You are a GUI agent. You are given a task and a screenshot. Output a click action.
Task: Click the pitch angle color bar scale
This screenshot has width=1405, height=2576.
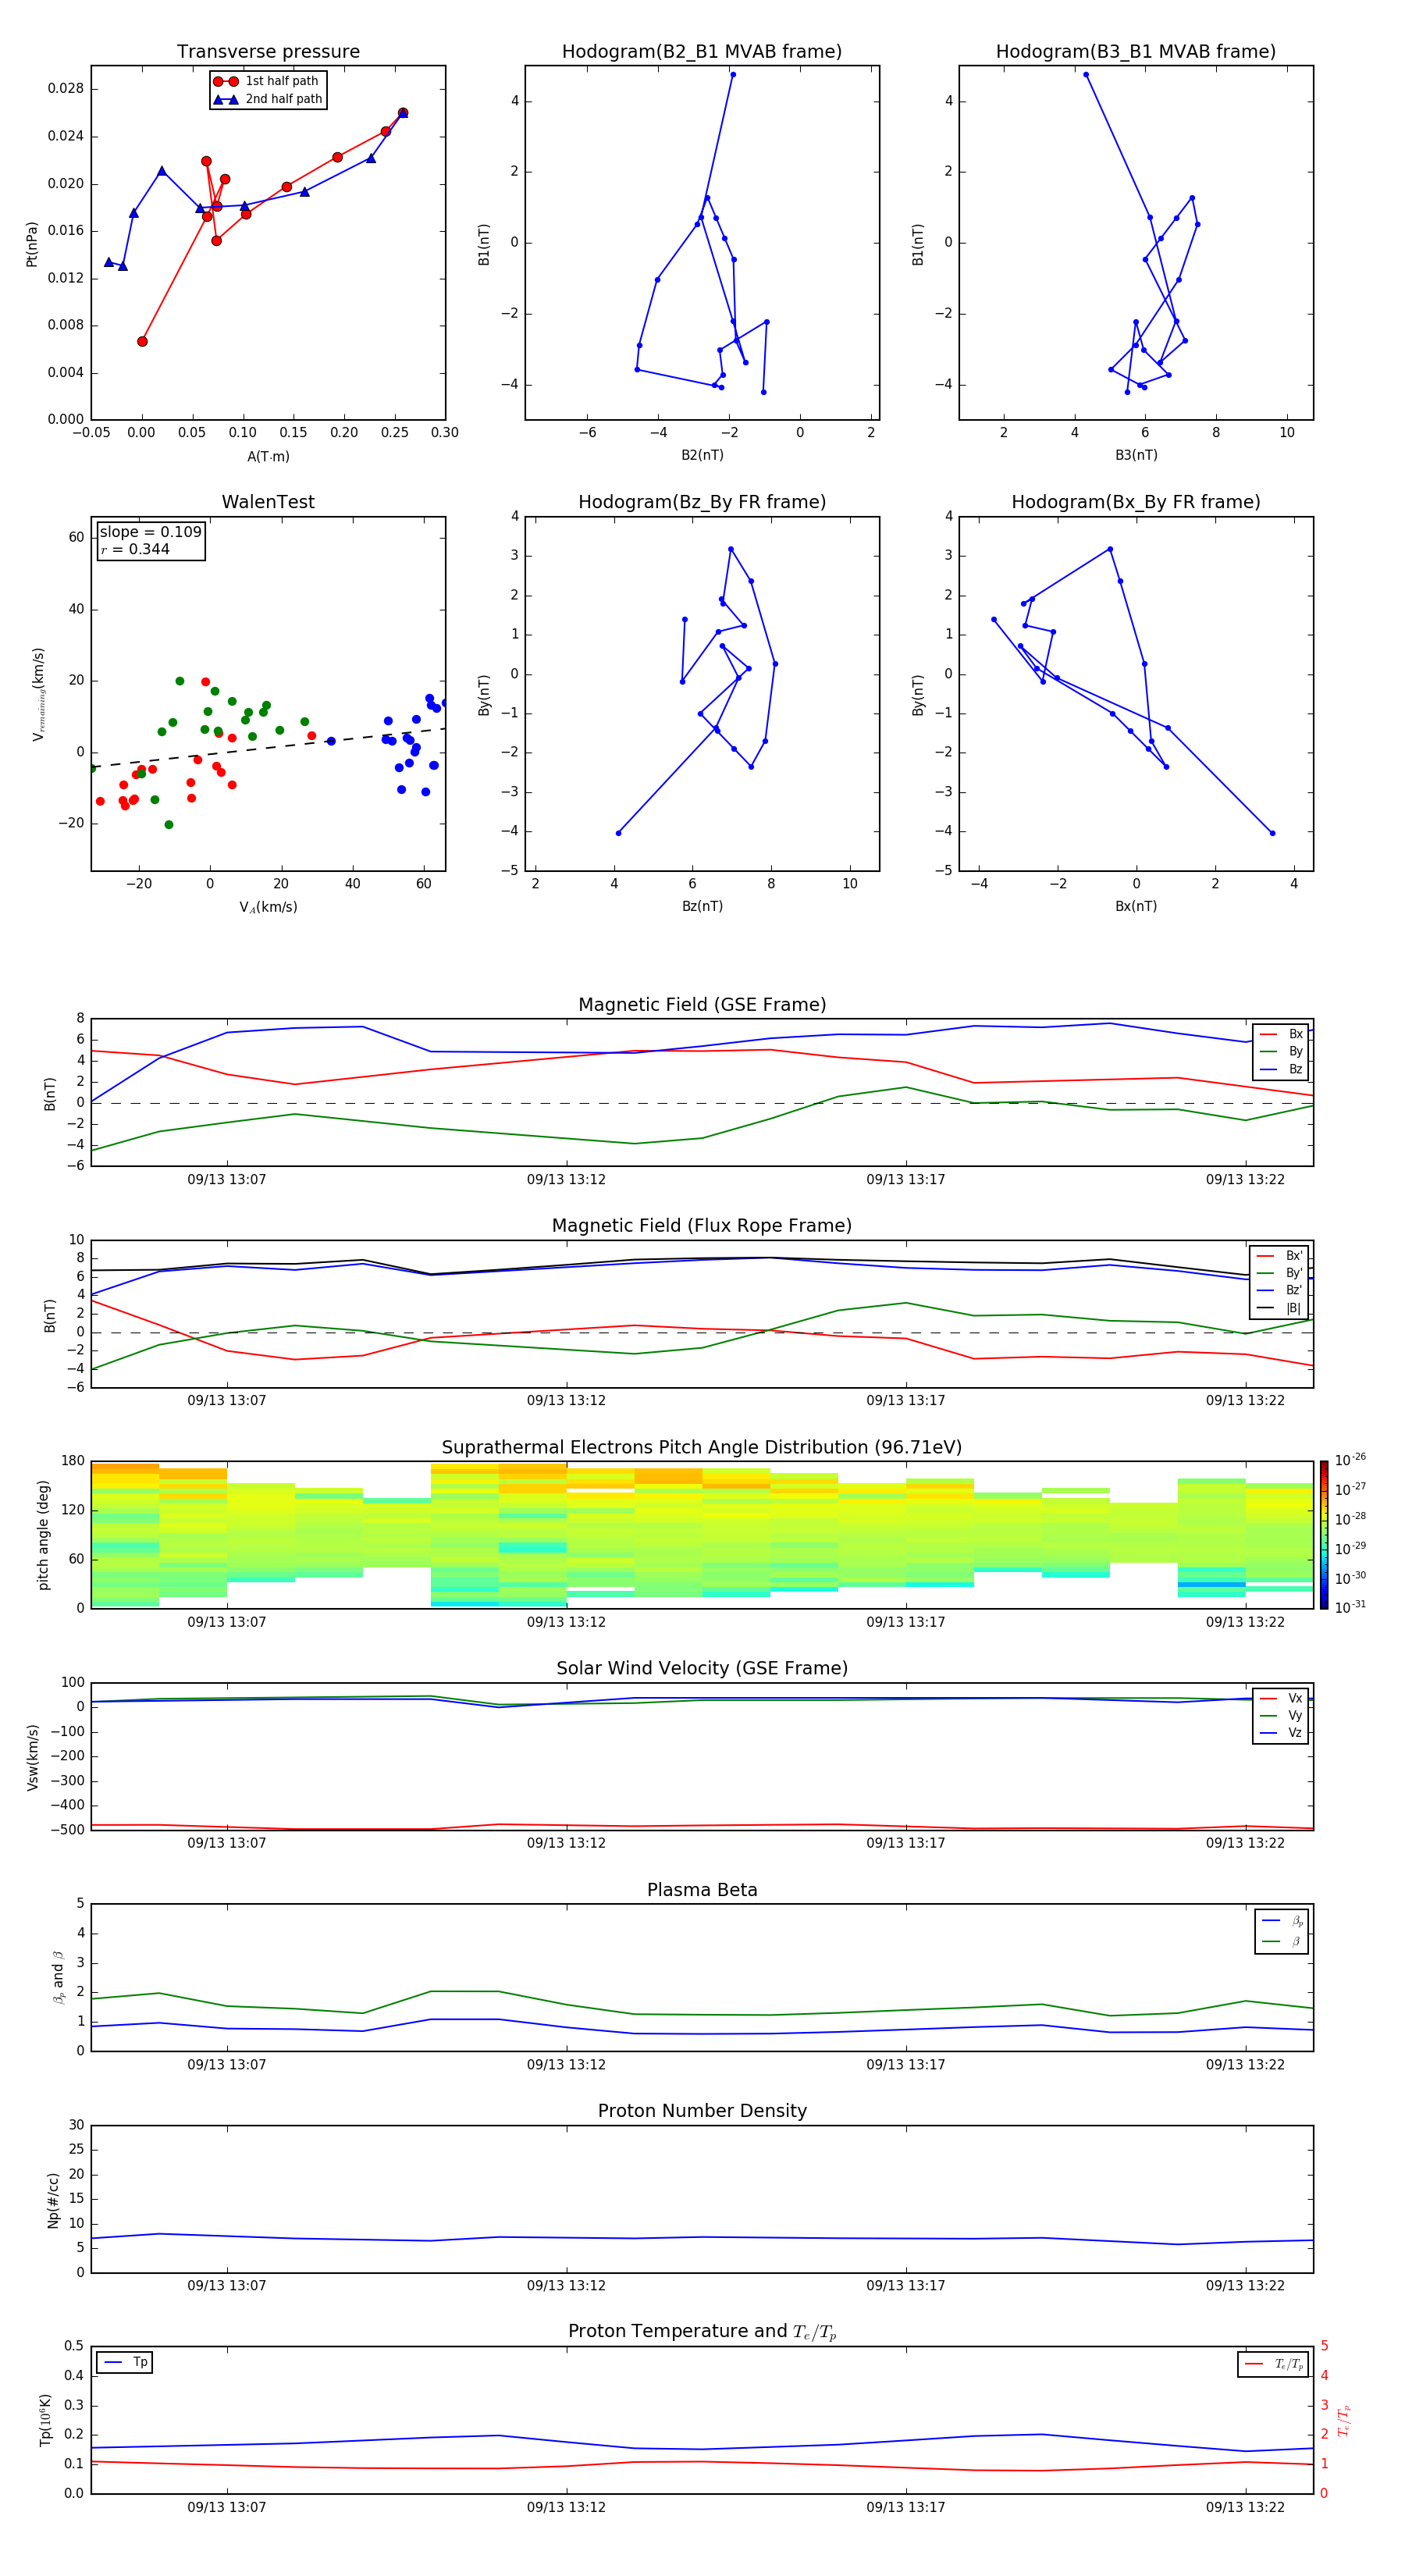[1324, 1534]
